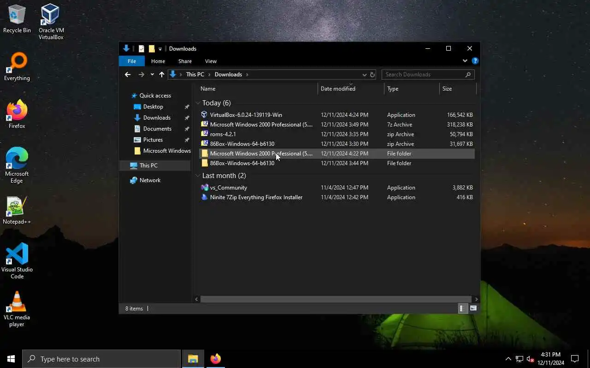
Task: Collapse the Last month (2) group
Action: tap(198, 176)
